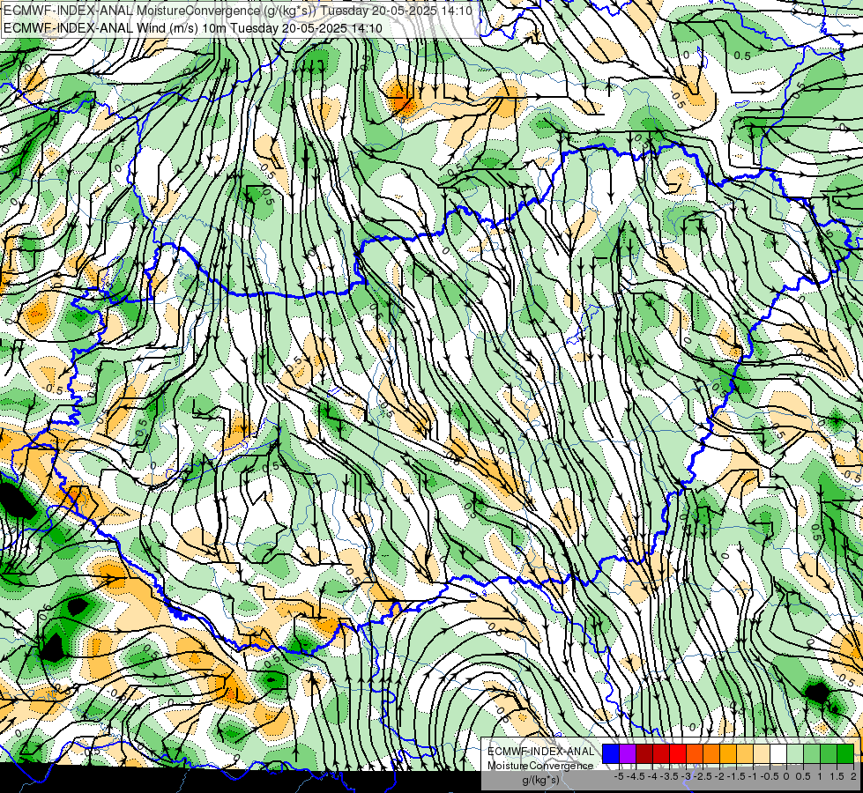Click the MoistureConvergence title line at top
Screen dimensions: 863x793
click(238, 11)
